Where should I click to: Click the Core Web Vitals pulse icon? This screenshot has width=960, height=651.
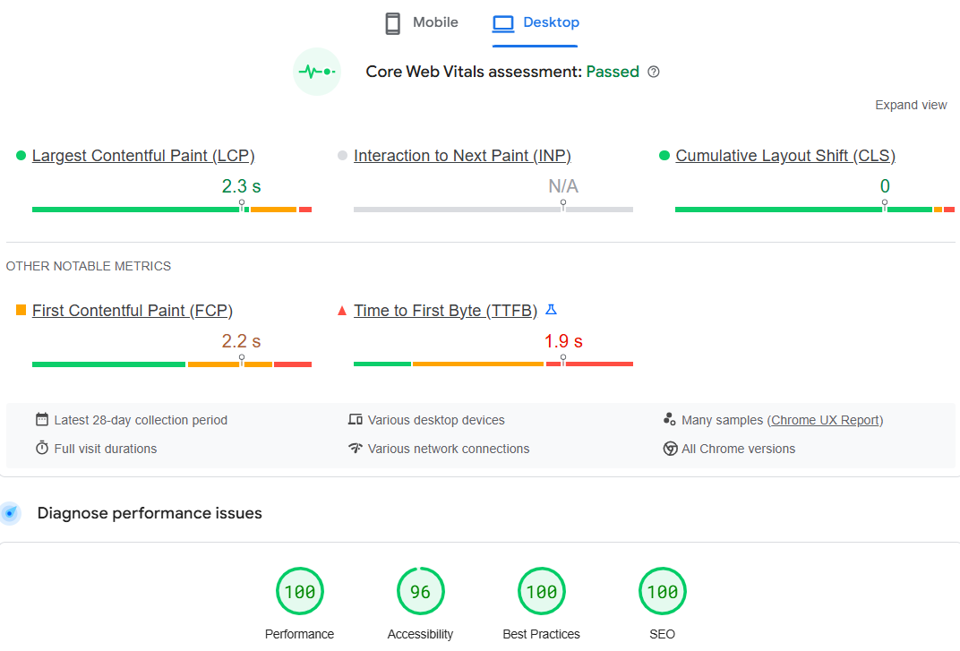[x=317, y=72]
